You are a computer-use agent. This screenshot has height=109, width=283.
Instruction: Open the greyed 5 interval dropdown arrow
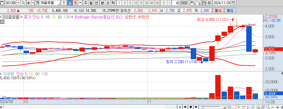pyautogui.click(x=169, y=3)
